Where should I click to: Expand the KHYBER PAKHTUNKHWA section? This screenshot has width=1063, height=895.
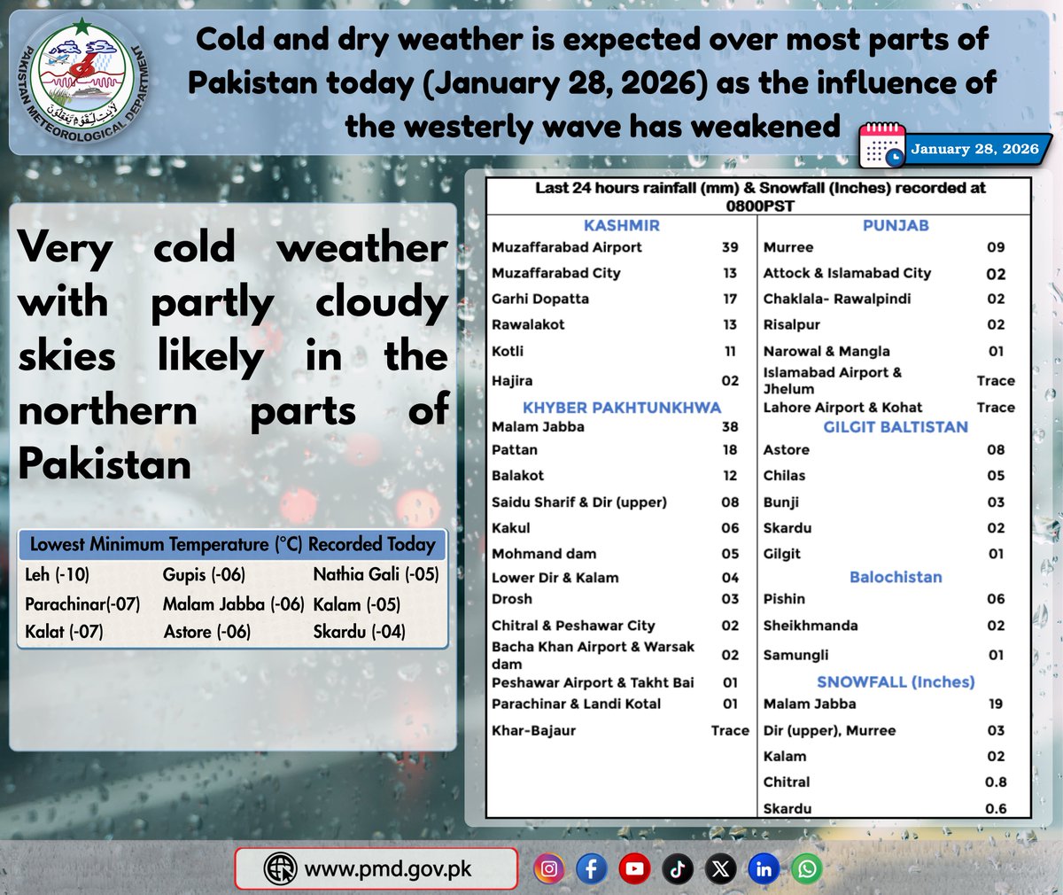(x=620, y=407)
